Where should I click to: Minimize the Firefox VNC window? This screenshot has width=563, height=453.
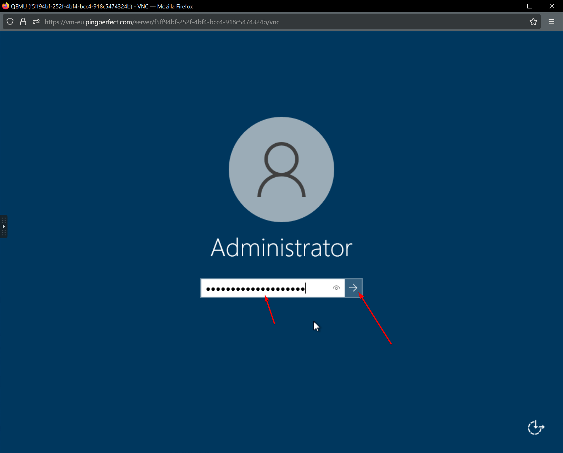[x=508, y=6]
